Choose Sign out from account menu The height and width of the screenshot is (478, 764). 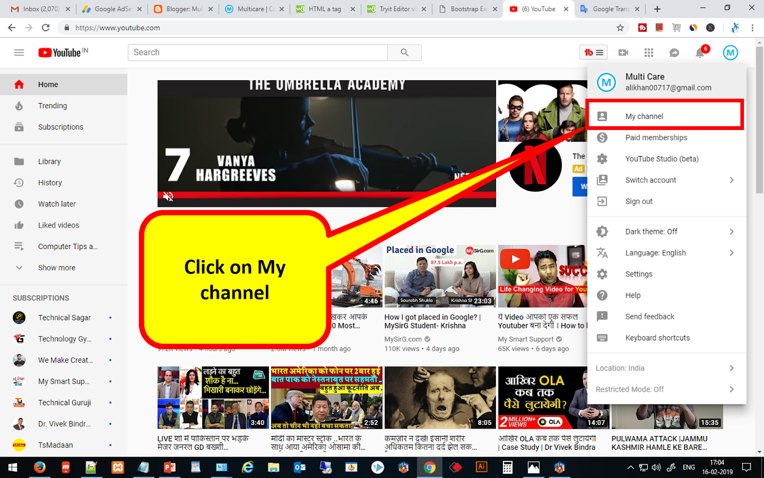pos(667,201)
